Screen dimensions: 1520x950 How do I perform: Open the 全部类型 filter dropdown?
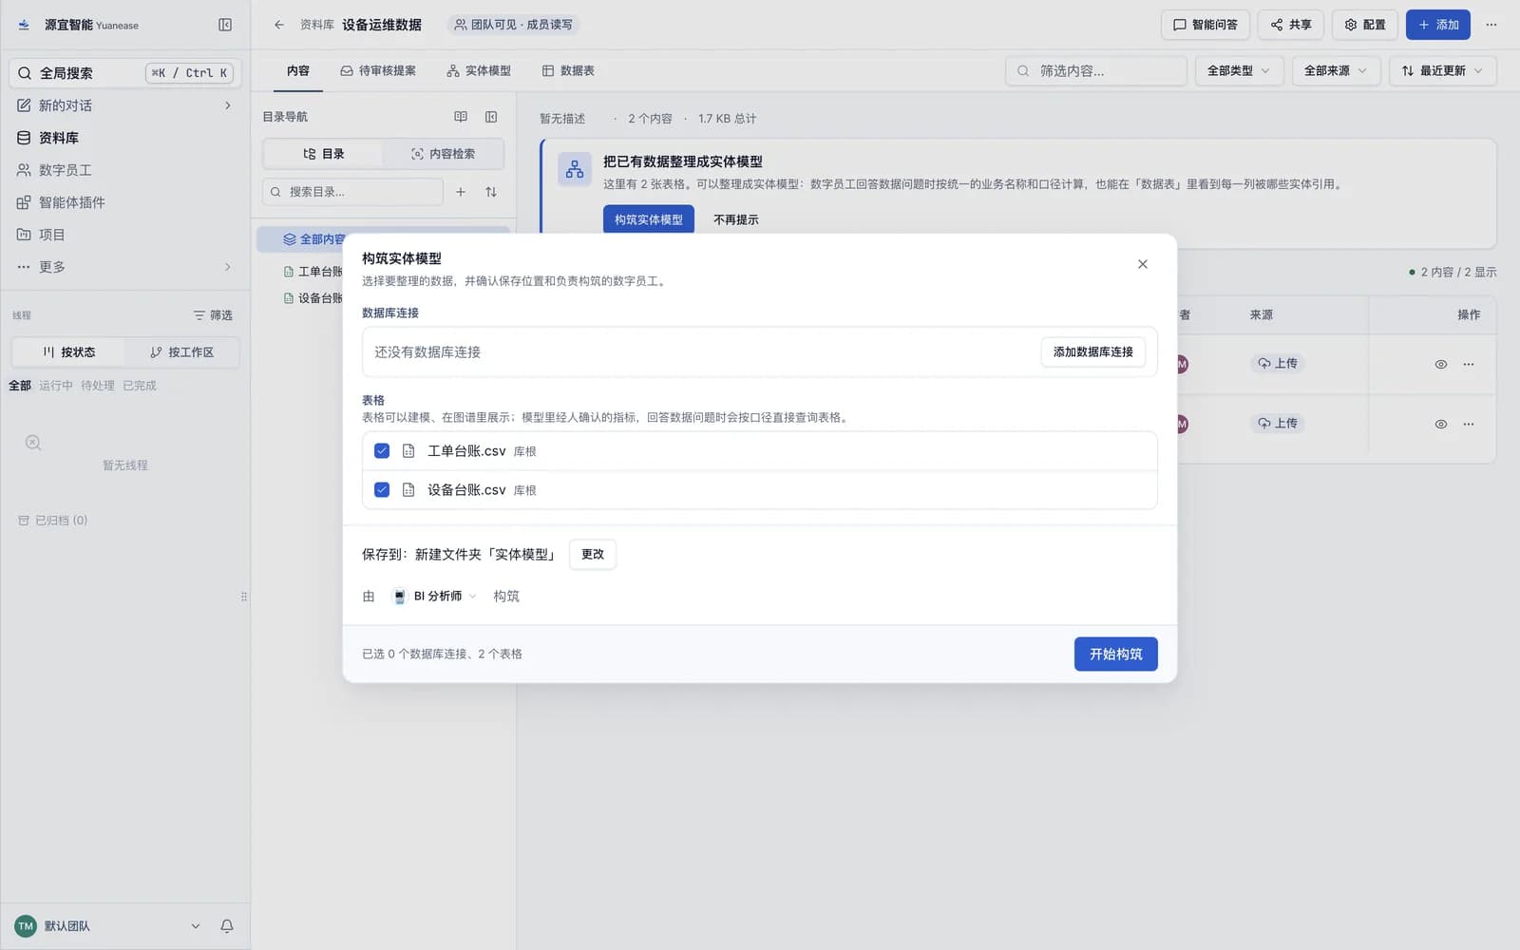[1239, 71]
